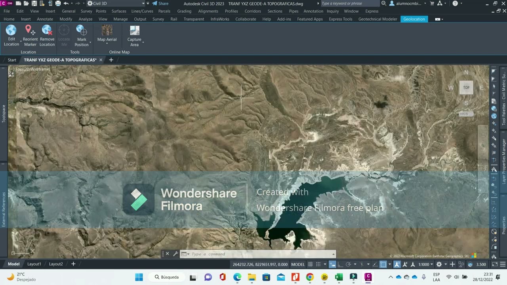The image size is (507, 285).
Task: Switch to the InfraWorks ribbon tab
Action: [220, 19]
